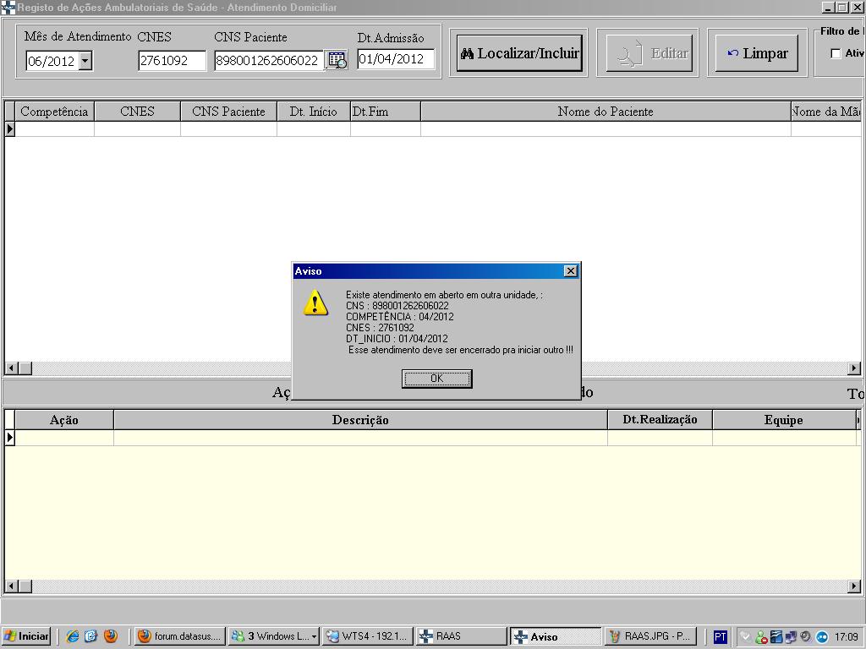This screenshot has height=649, width=866.
Task: Click the Dt.Admissão date field
Action: pos(396,59)
